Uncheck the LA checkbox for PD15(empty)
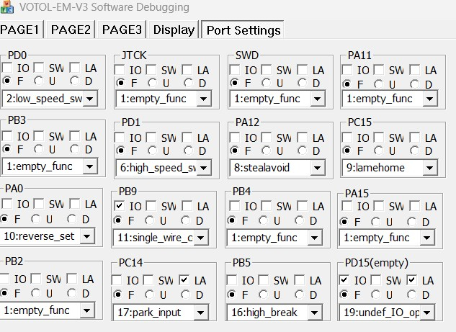This screenshot has height=332, width=456. 411,280
